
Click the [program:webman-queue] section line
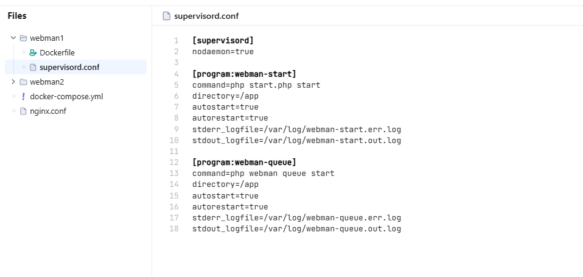click(x=244, y=163)
